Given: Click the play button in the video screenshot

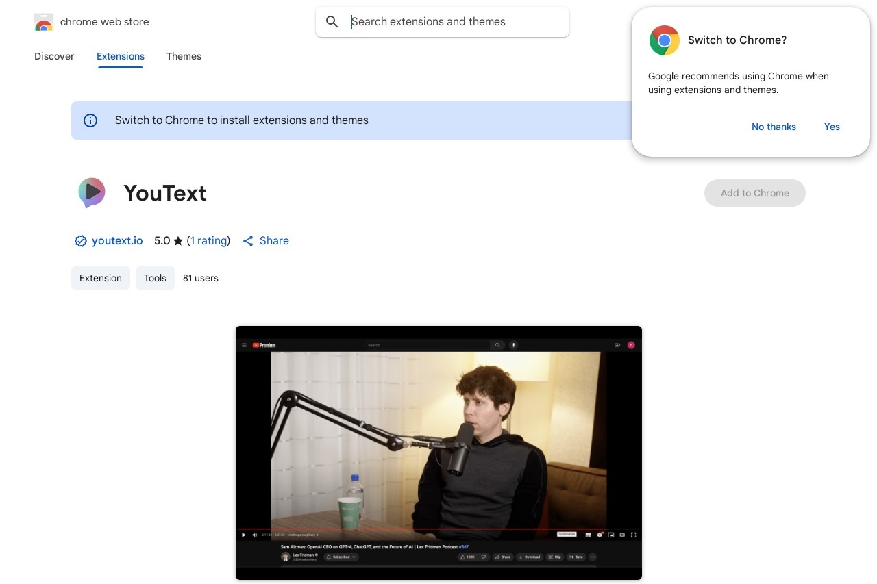Looking at the screenshot, I should point(244,535).
